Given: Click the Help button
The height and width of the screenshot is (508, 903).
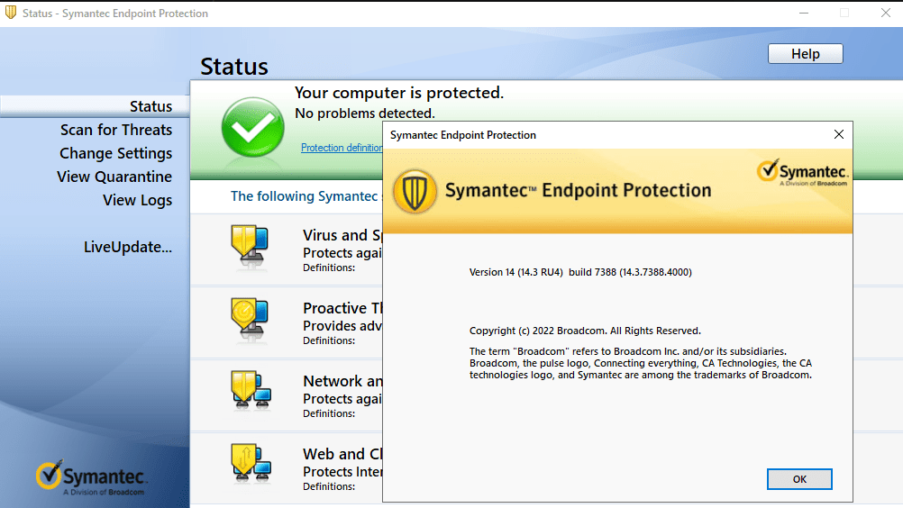Looking at the screenshot, I should 805,53.
